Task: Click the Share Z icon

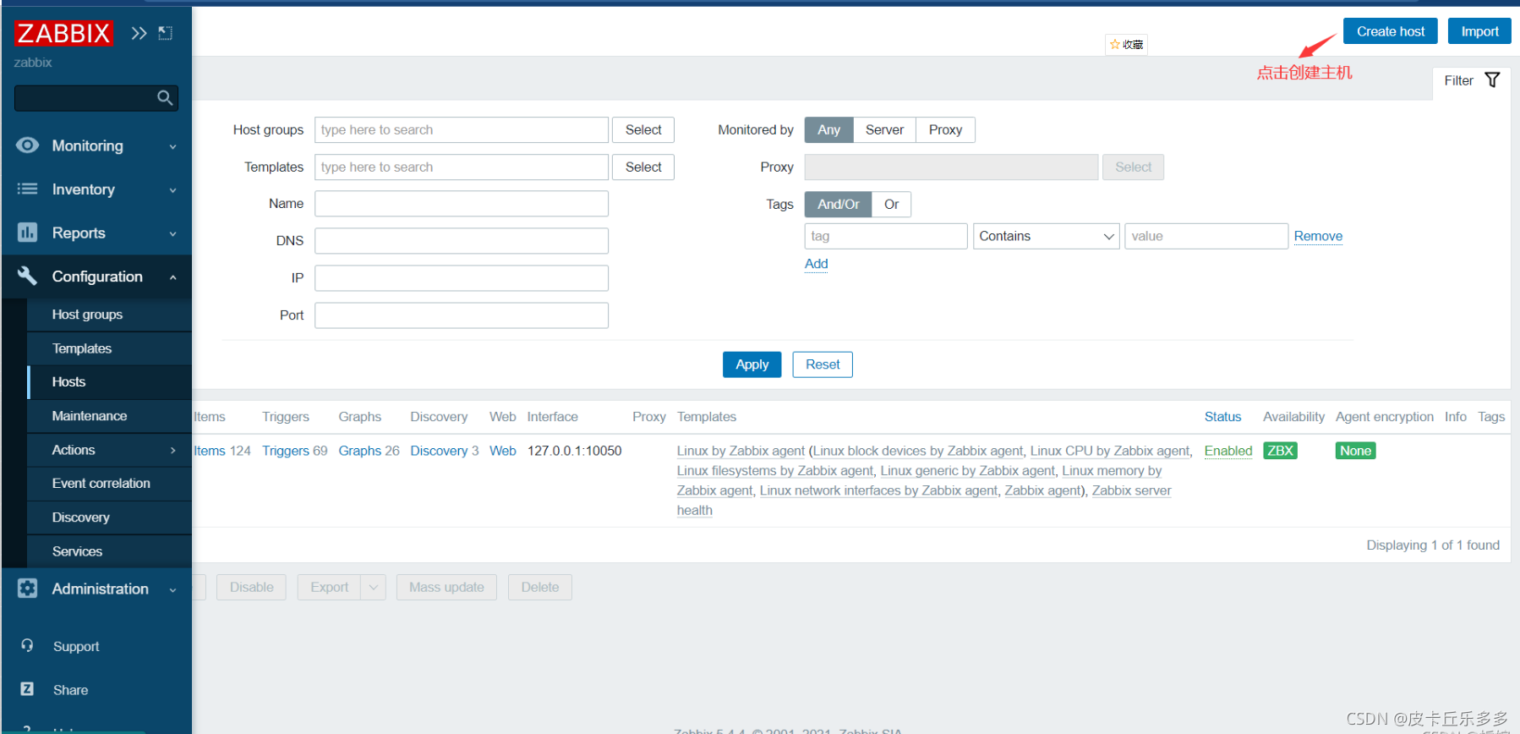Action: tap(27, 689)
